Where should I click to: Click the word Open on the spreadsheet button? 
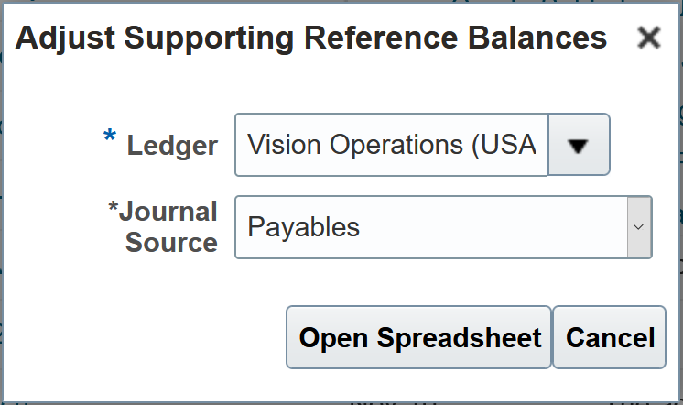click(332, 337)
